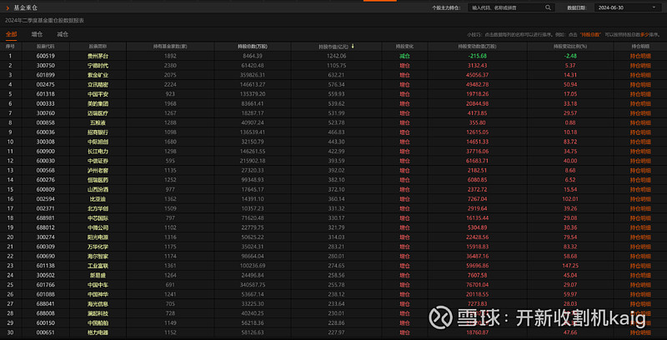Sort by 持股市值(亿元) column header
Screen dimensions: 667x340
click(x=333, y=47)
